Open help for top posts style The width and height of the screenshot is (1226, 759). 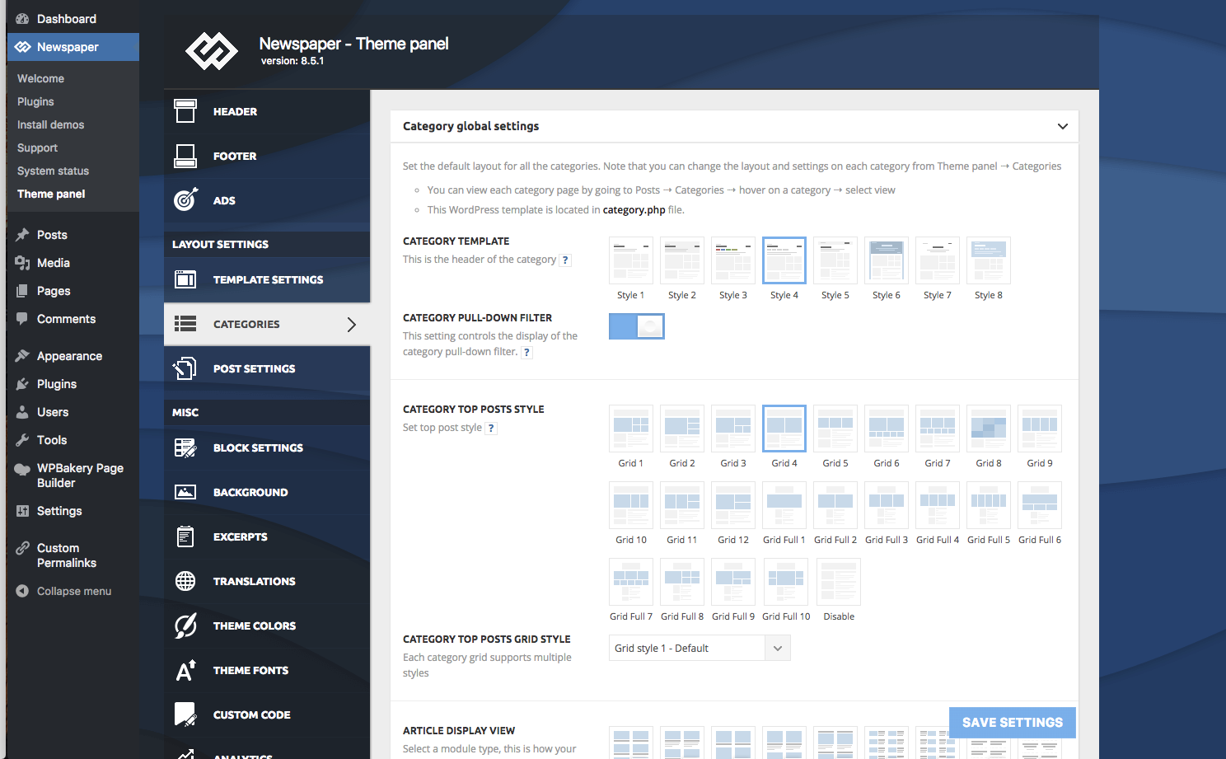(x=491, y=428)
